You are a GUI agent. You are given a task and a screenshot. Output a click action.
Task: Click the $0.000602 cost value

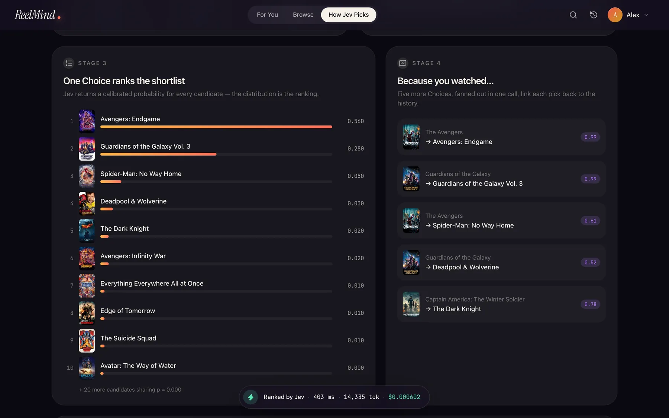[x=404, y=397]
